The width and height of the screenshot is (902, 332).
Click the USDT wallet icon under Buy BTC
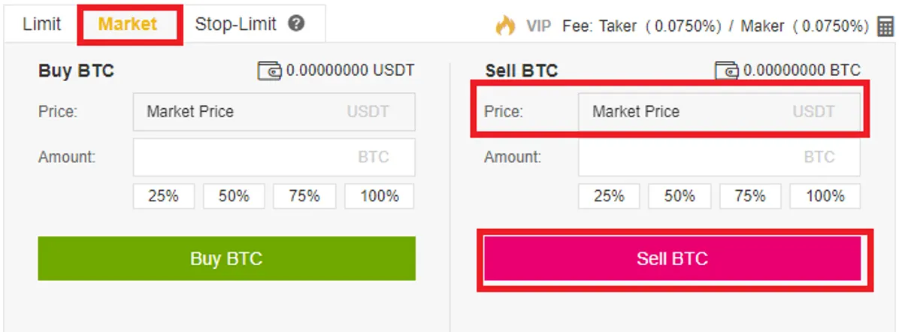(x=269, y=71)
